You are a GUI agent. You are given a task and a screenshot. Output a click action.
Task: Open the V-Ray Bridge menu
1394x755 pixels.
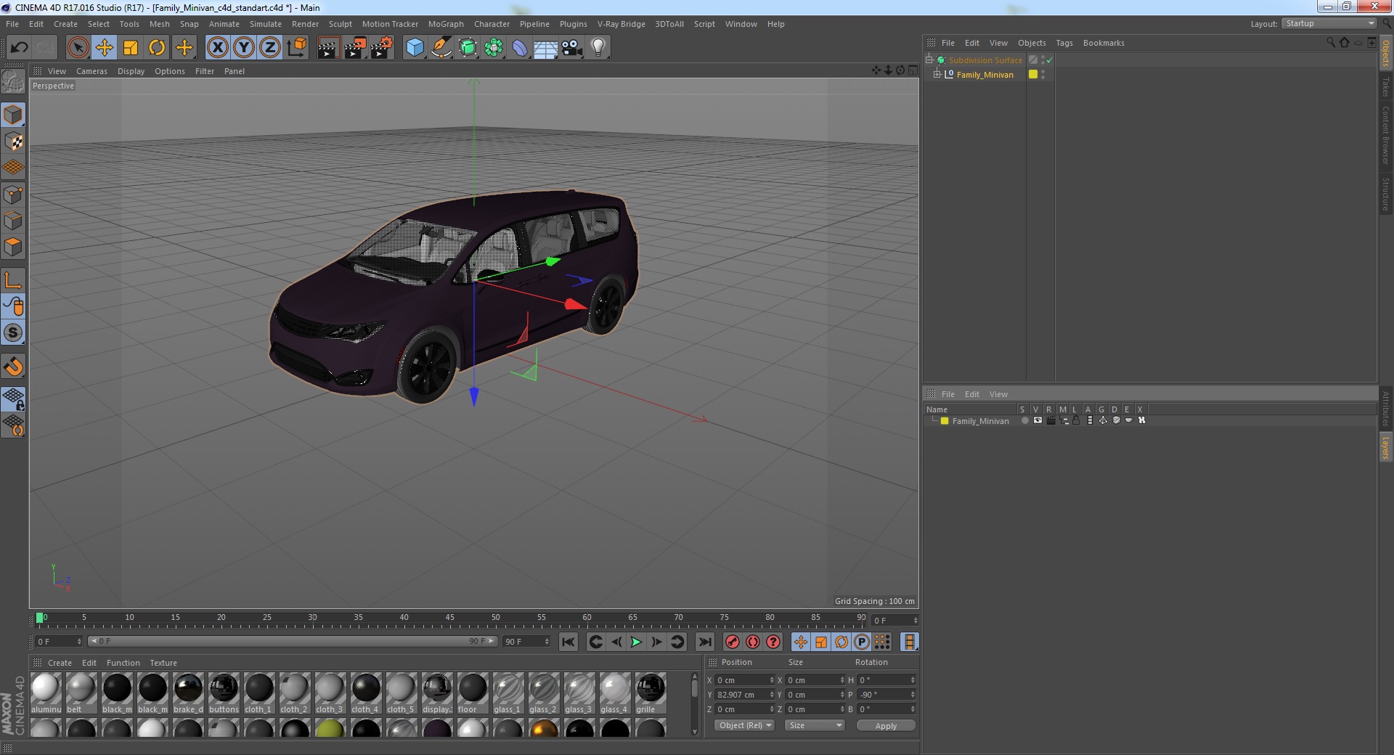[621, 24]
